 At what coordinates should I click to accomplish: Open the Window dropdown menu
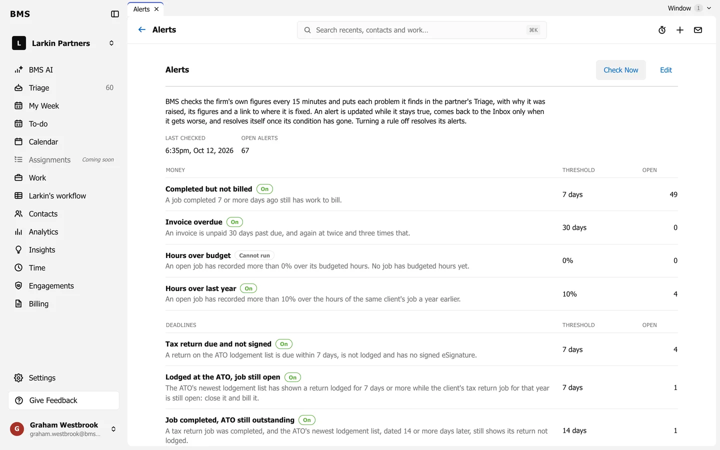(689, 8)
